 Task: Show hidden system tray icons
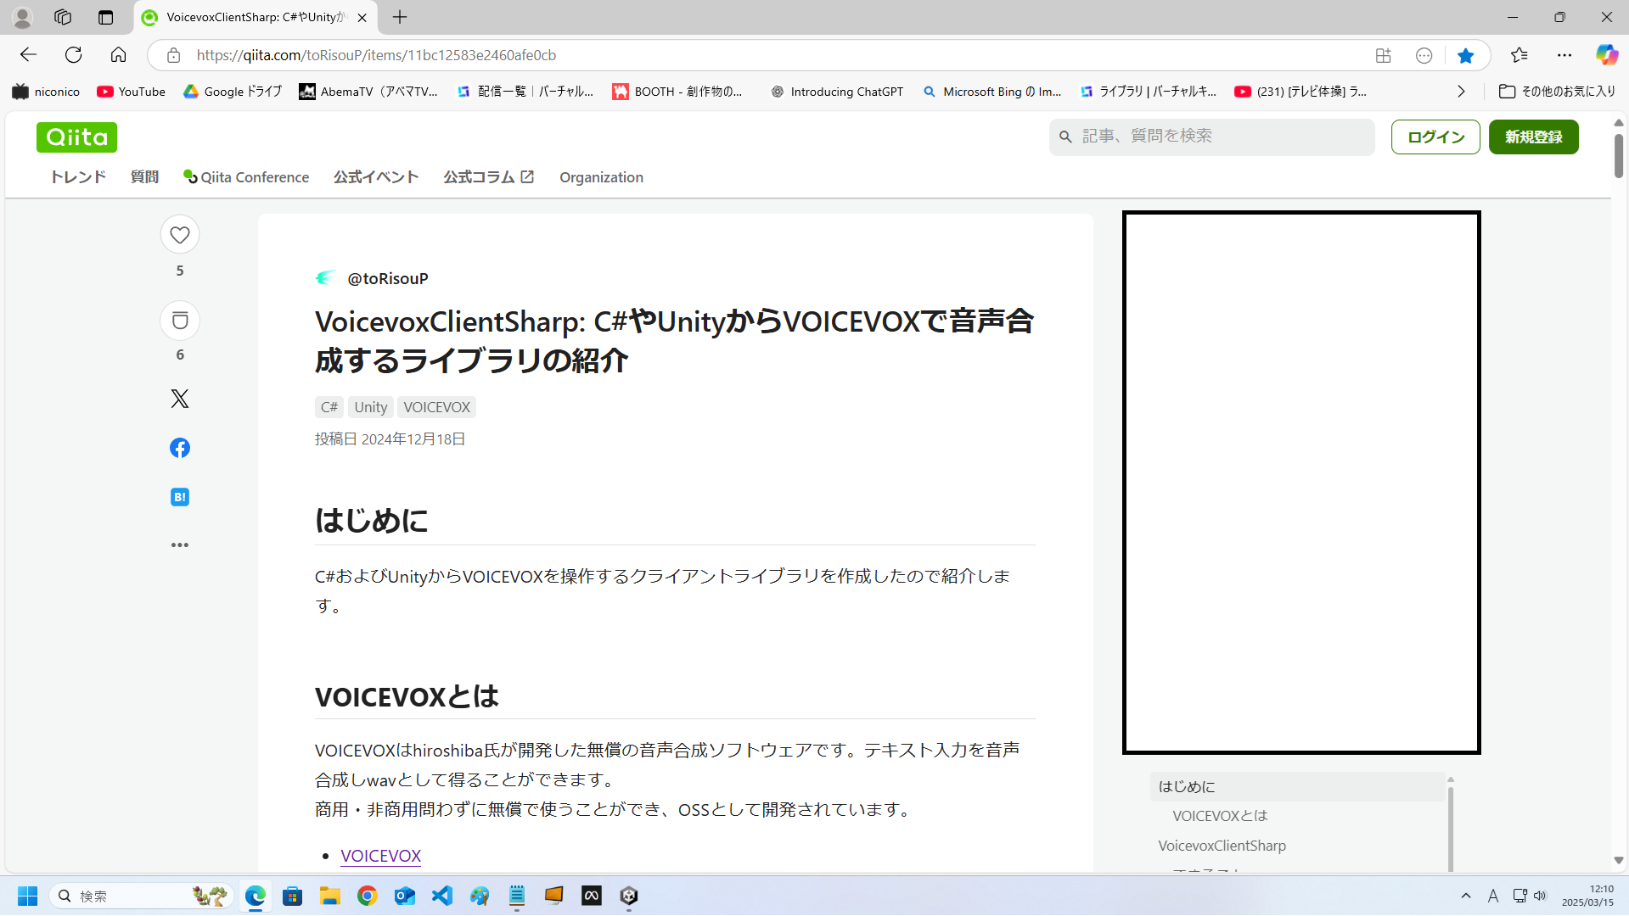pos(1466,896)
